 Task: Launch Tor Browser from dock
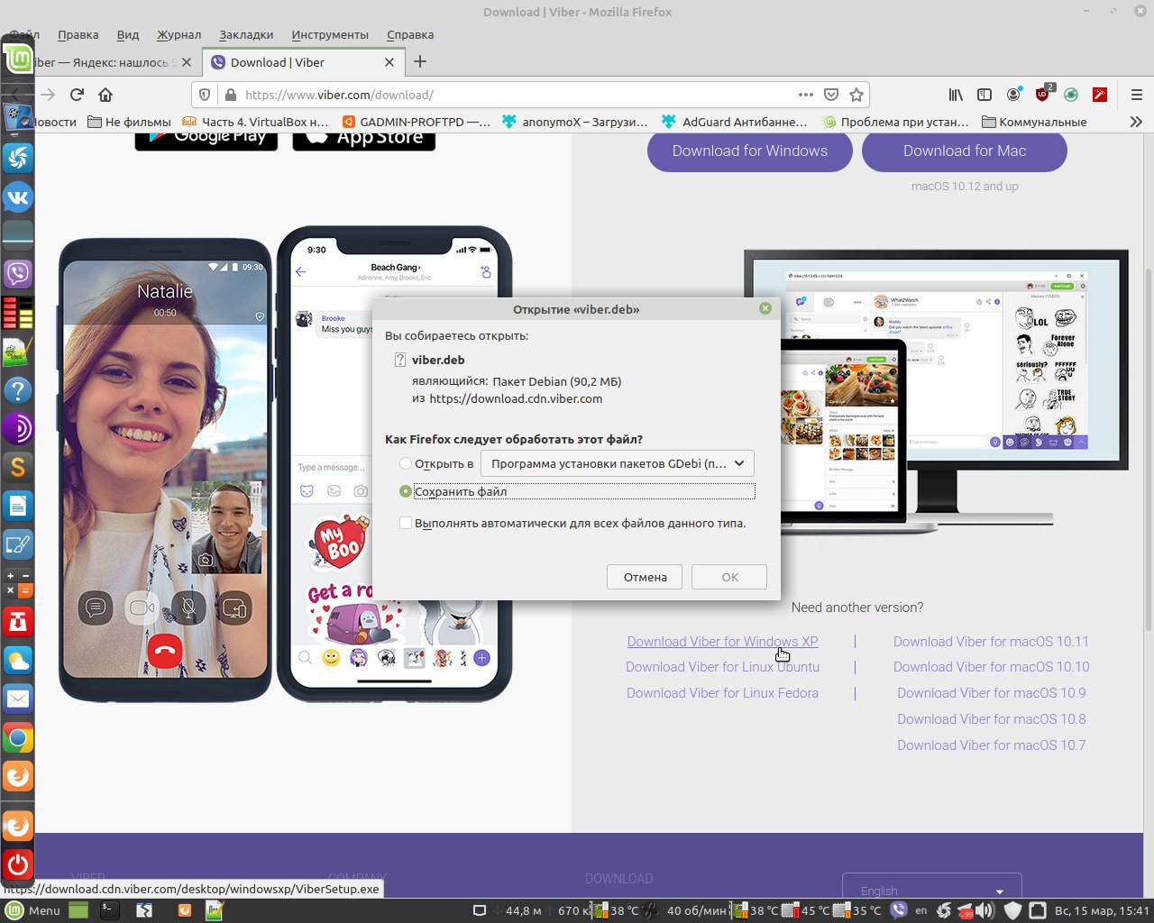18,428
